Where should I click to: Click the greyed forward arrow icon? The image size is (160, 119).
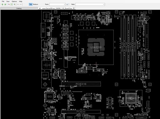[20, 4]
